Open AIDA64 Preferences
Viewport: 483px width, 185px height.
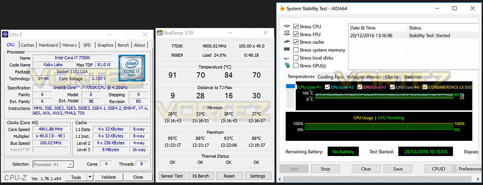pyautogui.click(x=469, y=169)
